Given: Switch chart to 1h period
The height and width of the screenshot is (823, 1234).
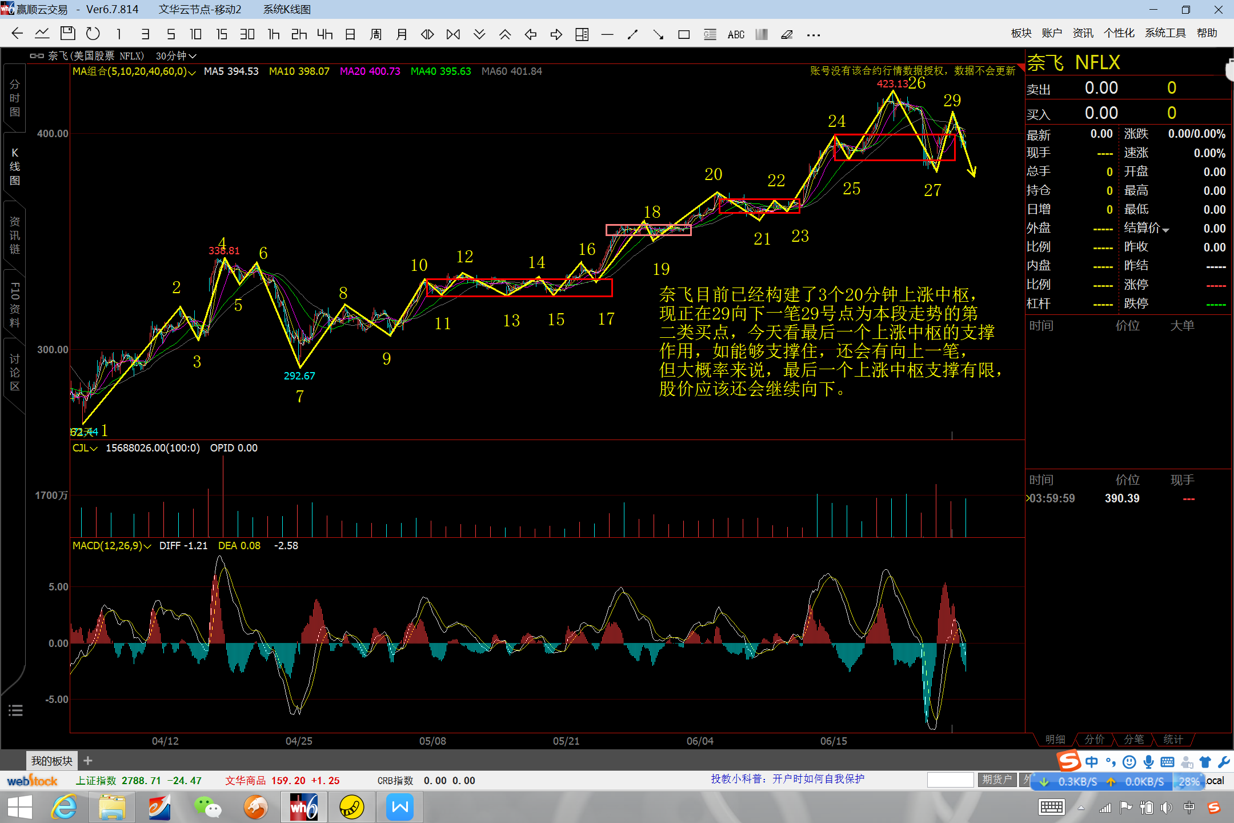Looking at the screenshot, I should tap(273, 34).
